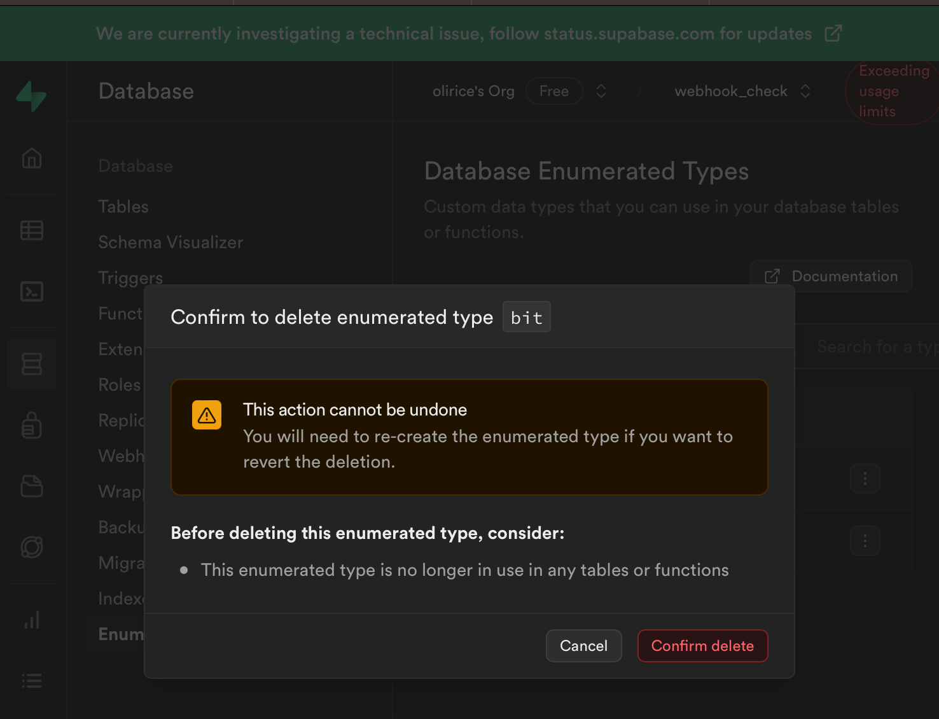Select the Home dashboard icon
Viewport: 939px width, 719px height.
31,158
